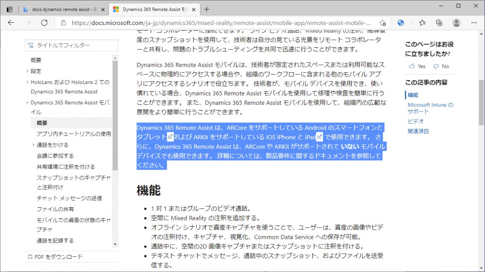The height and width of the screenshot is (272, 485).
Task: Jump to ビデオ section link
Action: [x=415, y=121]
